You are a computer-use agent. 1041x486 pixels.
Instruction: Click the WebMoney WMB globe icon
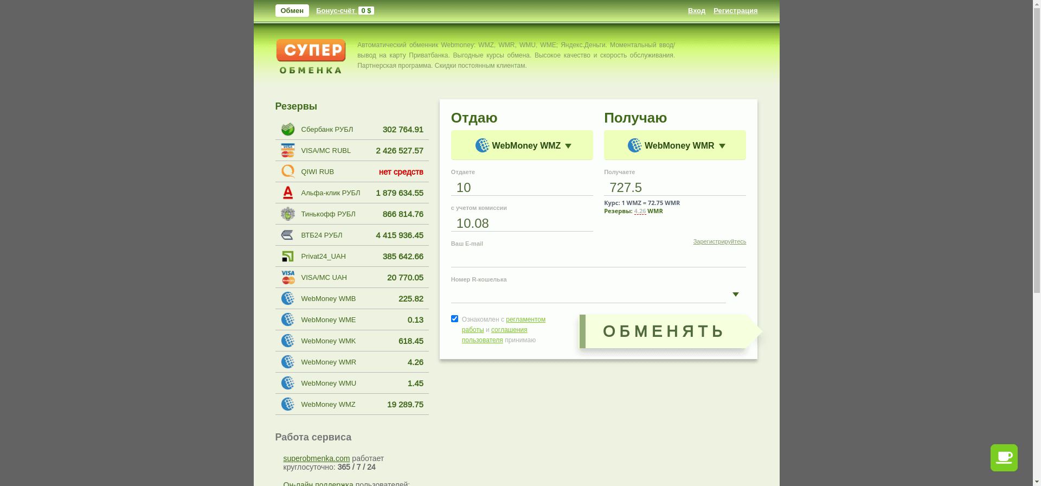tap(288, 298)
